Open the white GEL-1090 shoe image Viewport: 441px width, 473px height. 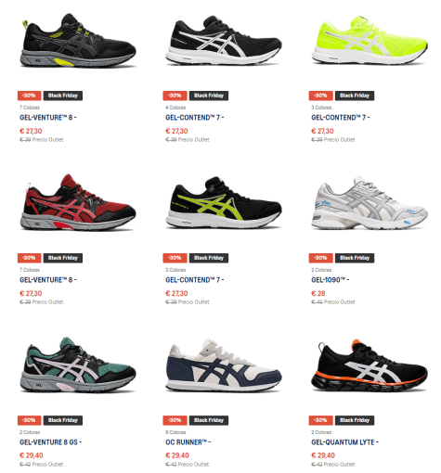click(370, 203)
